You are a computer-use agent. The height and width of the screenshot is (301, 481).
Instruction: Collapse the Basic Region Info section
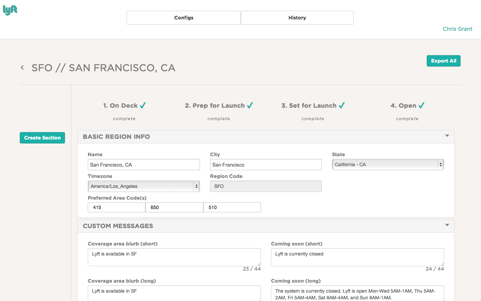[x=447, y=136]
